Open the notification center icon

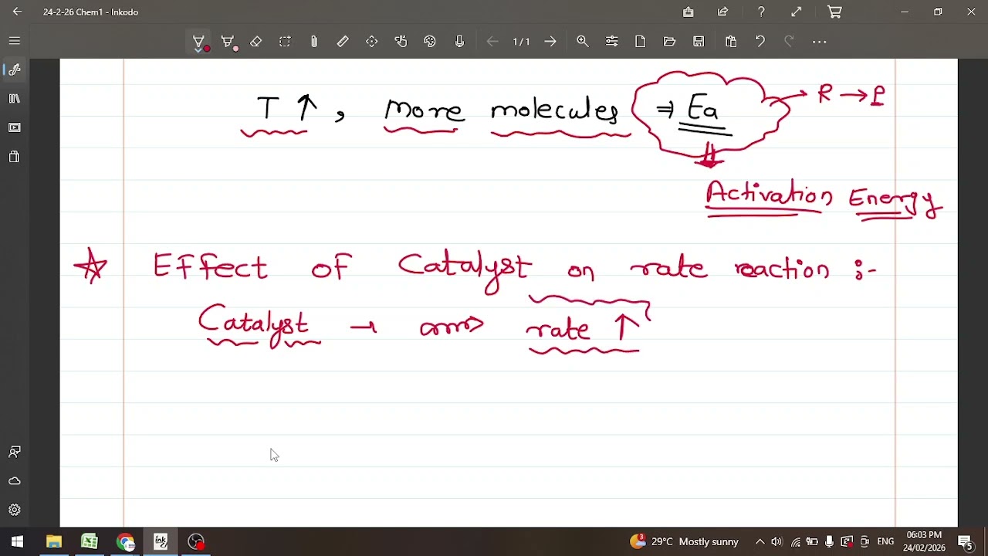click(966, 541)
